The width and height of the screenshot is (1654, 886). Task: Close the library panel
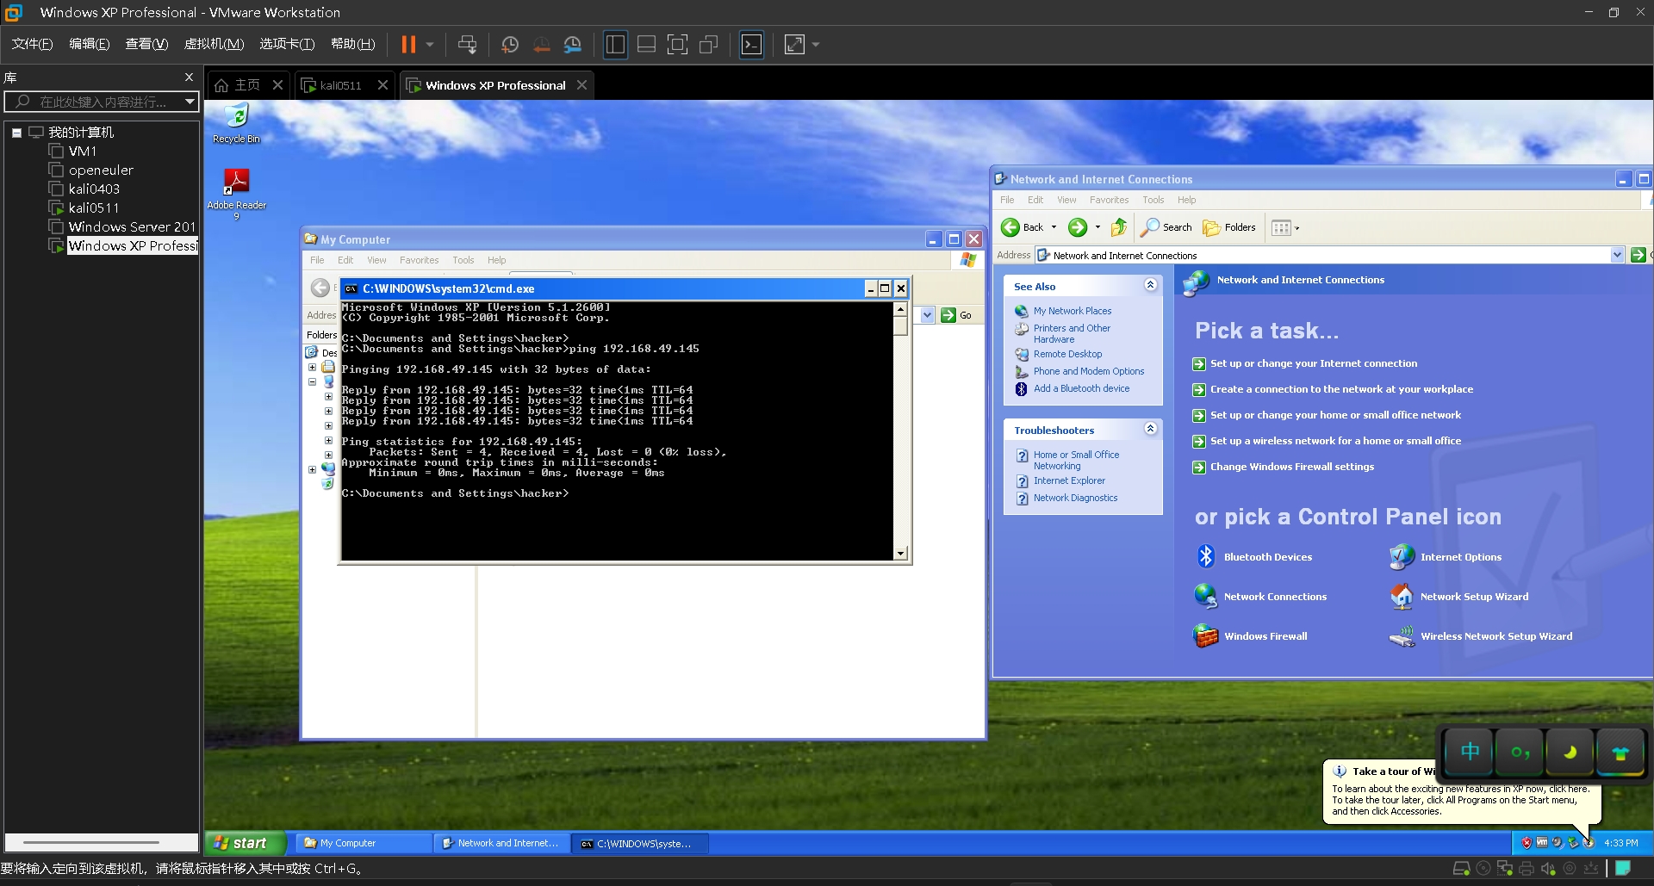(x=189, y=77)
